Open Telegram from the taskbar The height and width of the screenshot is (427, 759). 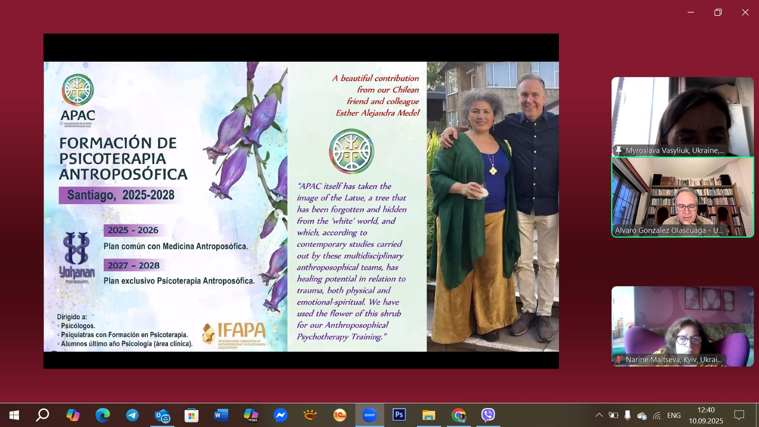coord(132,415)
